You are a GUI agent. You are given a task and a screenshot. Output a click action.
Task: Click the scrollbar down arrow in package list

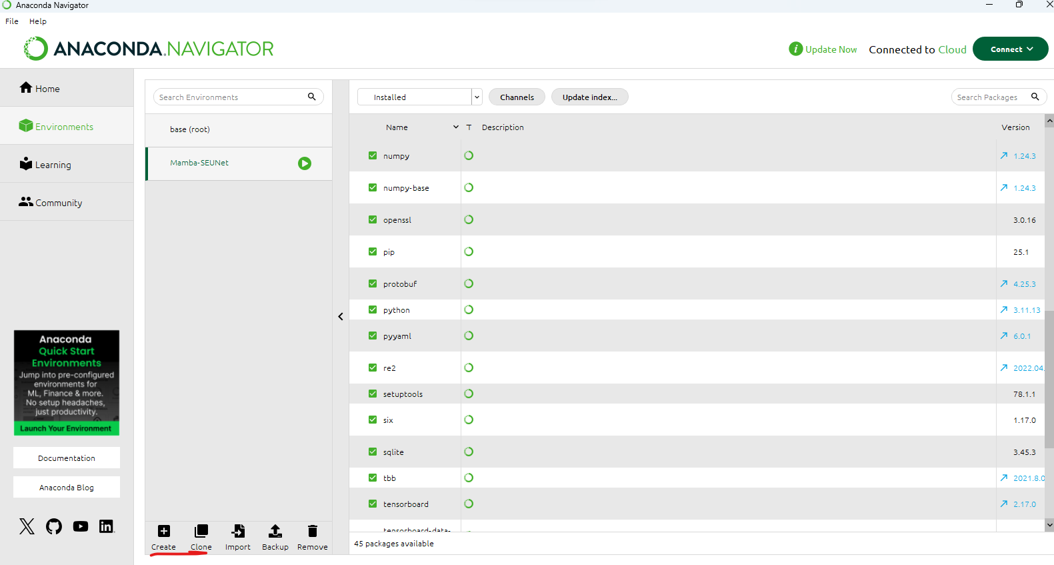tap(1049, 525)
